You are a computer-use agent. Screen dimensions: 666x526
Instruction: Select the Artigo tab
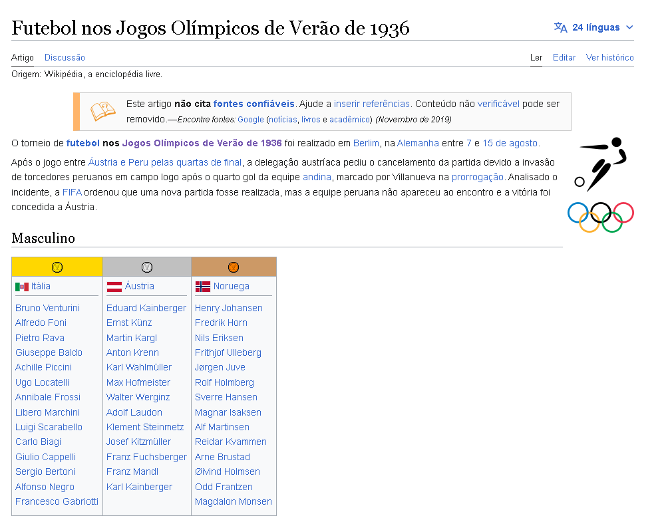tap(23, 58)
